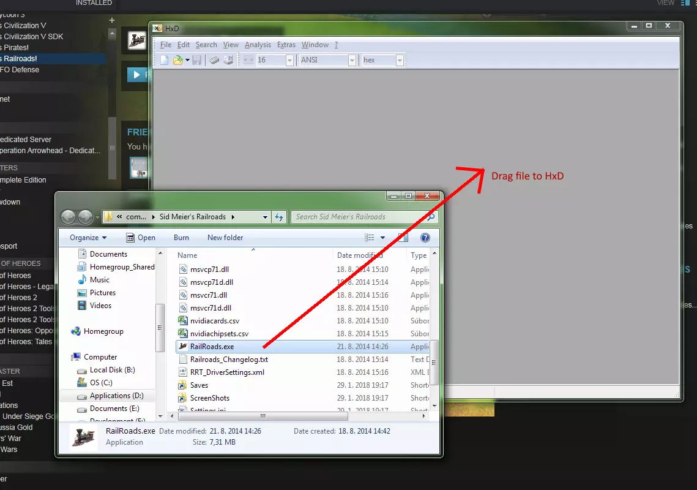697x490 pixels.
Task: Sort files by the Type column header
Action: point(419,255)
